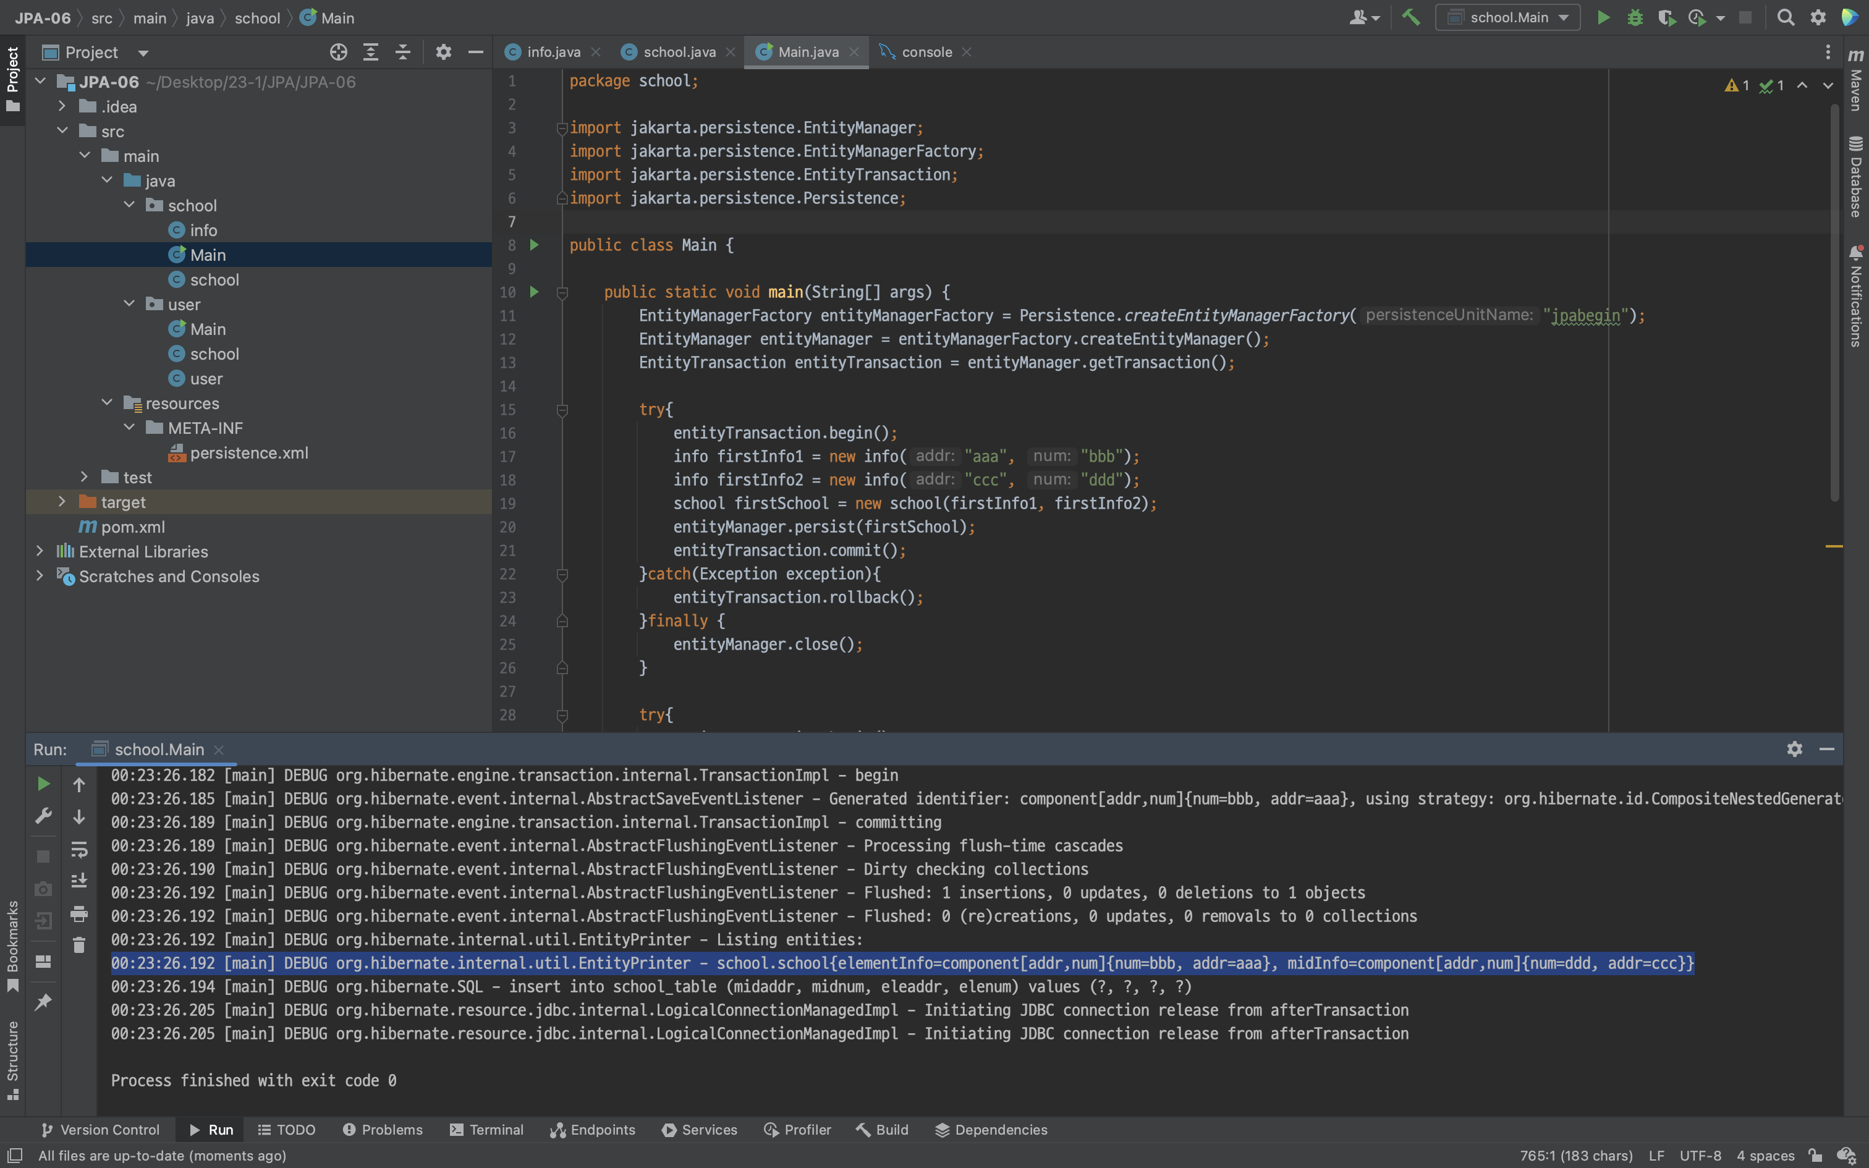
Task: Rerun school.Main from the Run panel
Action: 44,784
